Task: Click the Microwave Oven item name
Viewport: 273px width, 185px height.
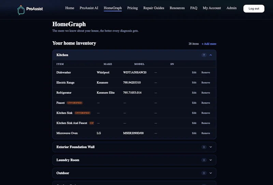Action: [67, 133]
